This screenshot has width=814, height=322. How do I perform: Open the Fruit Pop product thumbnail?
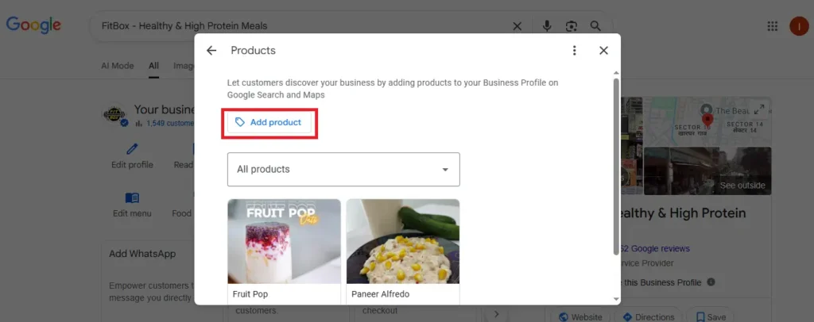coord(284,241)
